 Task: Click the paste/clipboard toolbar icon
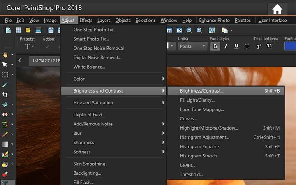coord(224,30)
